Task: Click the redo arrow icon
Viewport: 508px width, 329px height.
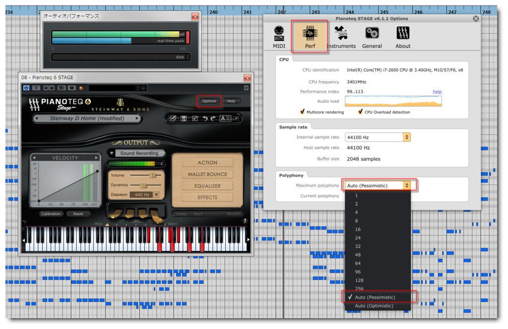Action: pyautogui.click(x=213, y=119)
